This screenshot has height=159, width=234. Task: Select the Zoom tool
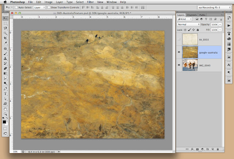pyautogui.click(x=5, y=114)
